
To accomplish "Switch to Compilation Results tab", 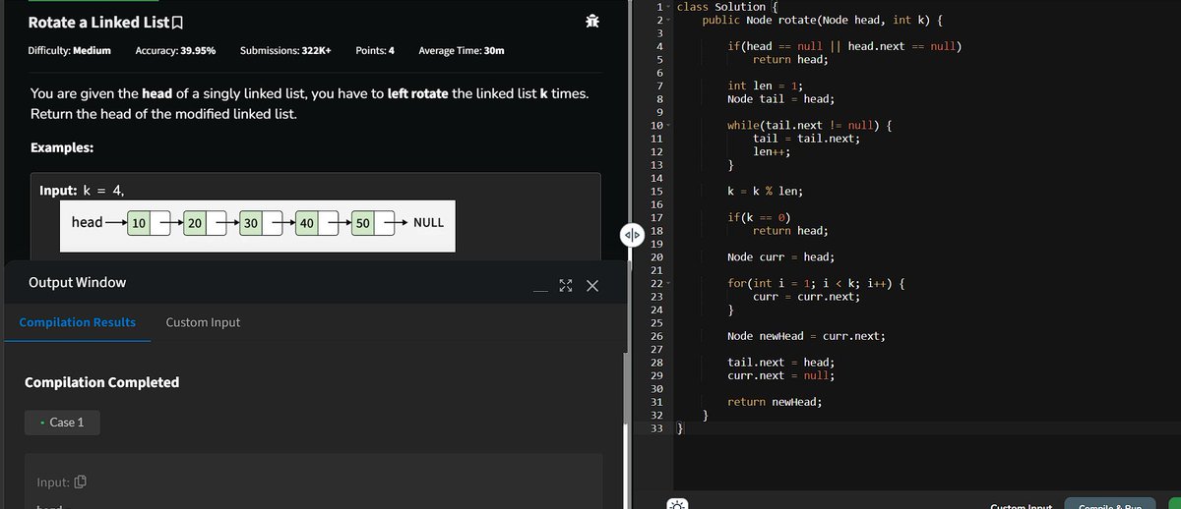I will [78, 322].
